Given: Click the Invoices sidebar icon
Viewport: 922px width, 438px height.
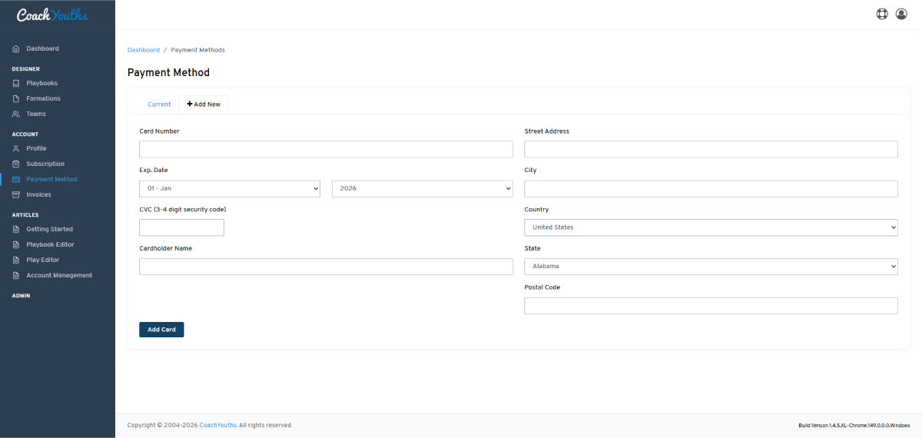Looking at the screenshot, I should (16, 194).
